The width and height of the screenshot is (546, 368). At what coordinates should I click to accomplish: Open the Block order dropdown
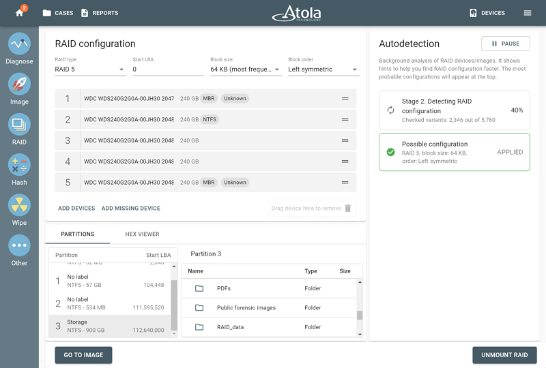(324, 70)
